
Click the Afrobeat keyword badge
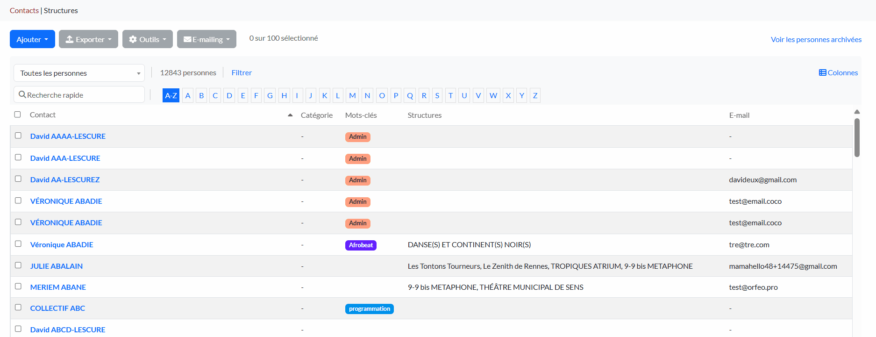pos(361,245)
